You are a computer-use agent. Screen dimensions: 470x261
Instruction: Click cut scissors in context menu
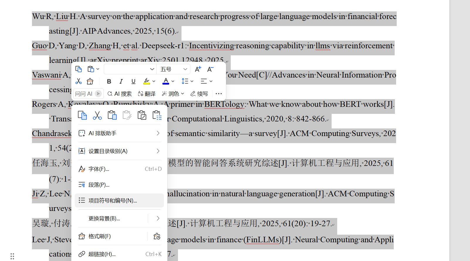pyautogui.click(x=97, y=115)
